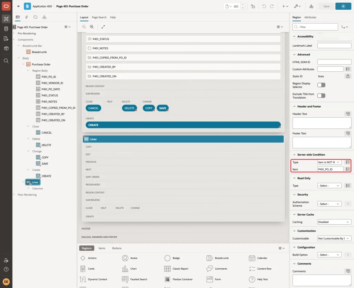Open the help question mark icon

6,269
